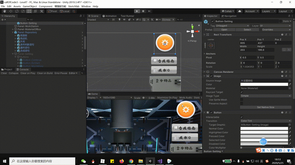Click Image Color white swatch

(264, 84)
